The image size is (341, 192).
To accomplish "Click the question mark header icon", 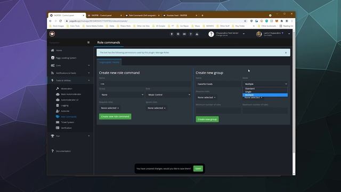I will (x=191, y=34).
